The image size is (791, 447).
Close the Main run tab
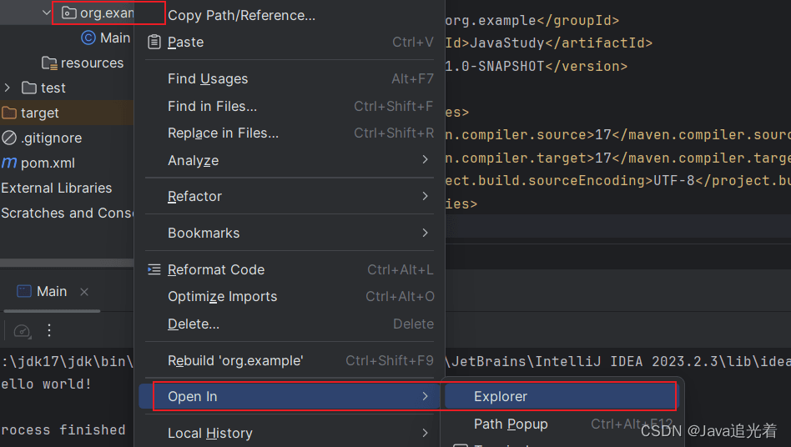point(83,292)
